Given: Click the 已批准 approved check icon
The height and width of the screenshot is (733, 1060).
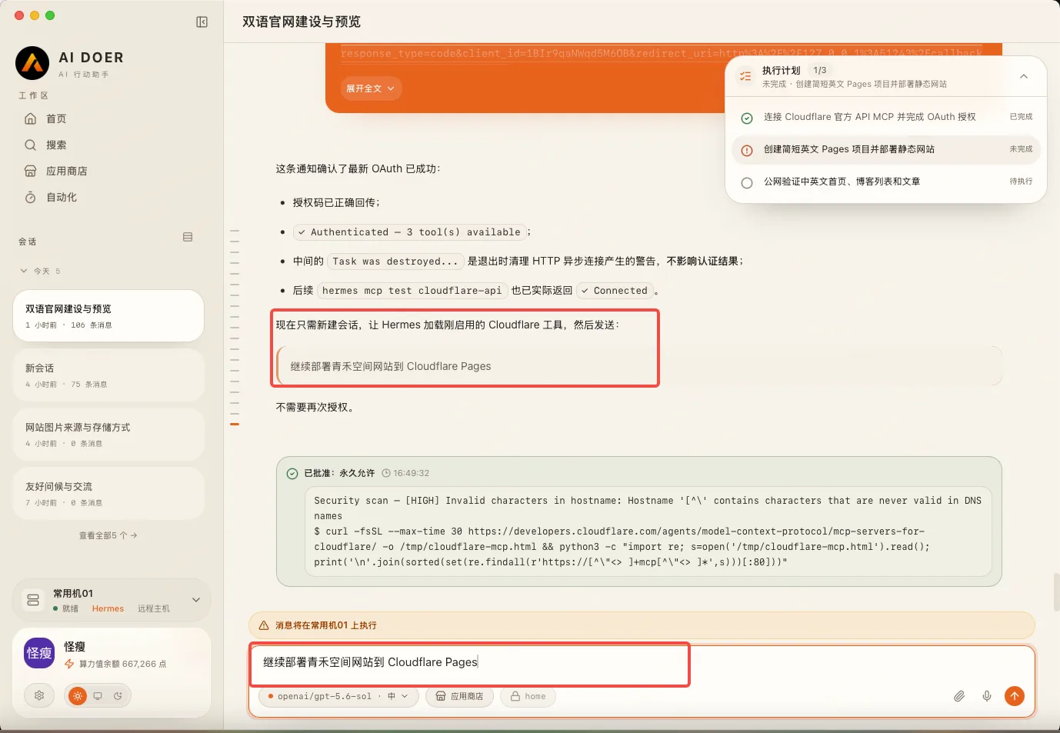Looking at the screenshot, I should [292, 474].
